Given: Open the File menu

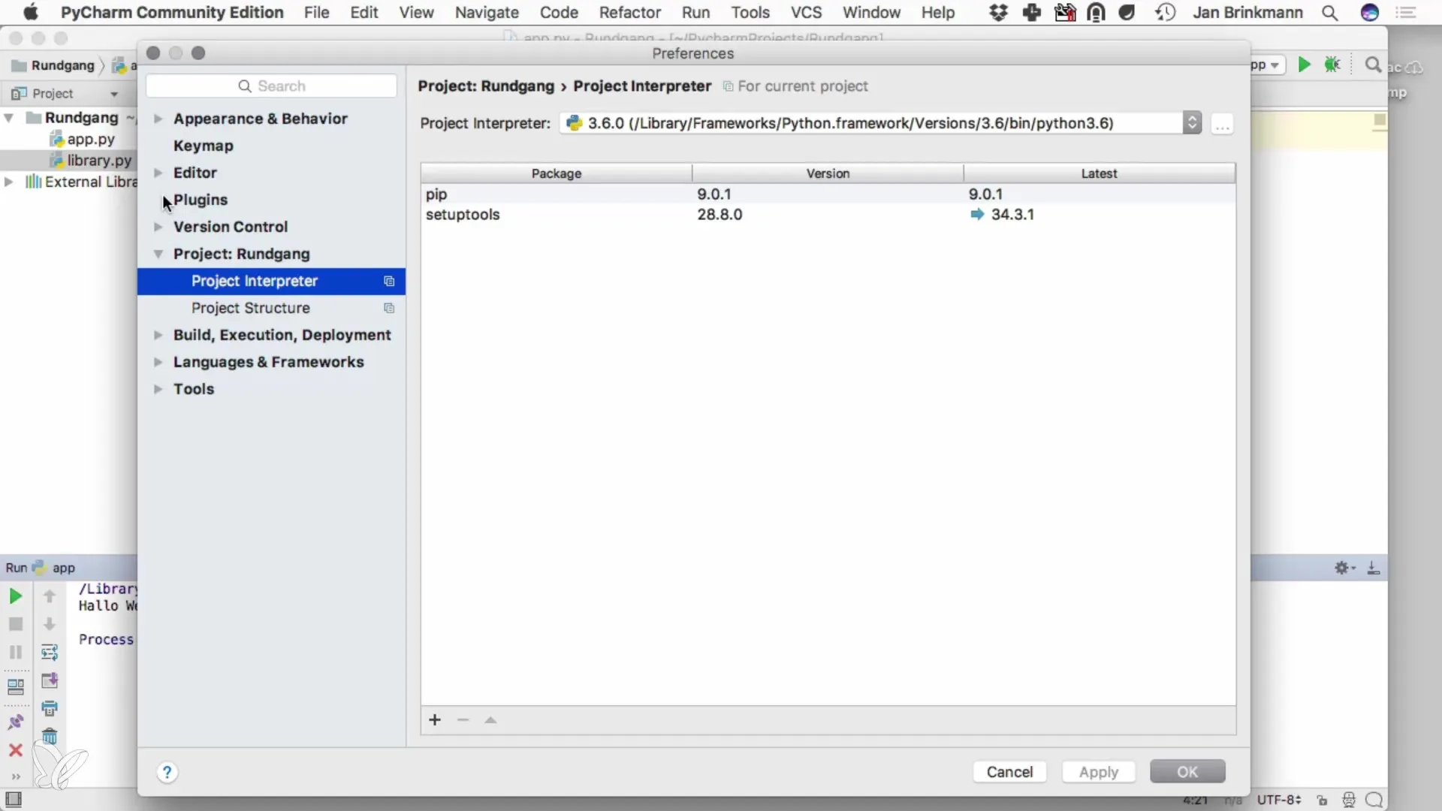Looking at the screenshot, I should tap(316, 13).
